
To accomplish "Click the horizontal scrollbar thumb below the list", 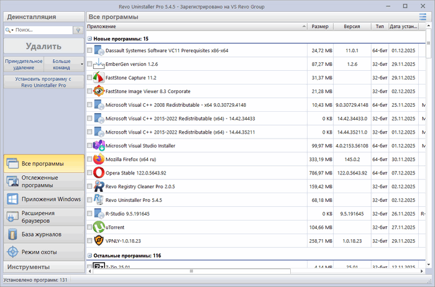I will 191,271.
